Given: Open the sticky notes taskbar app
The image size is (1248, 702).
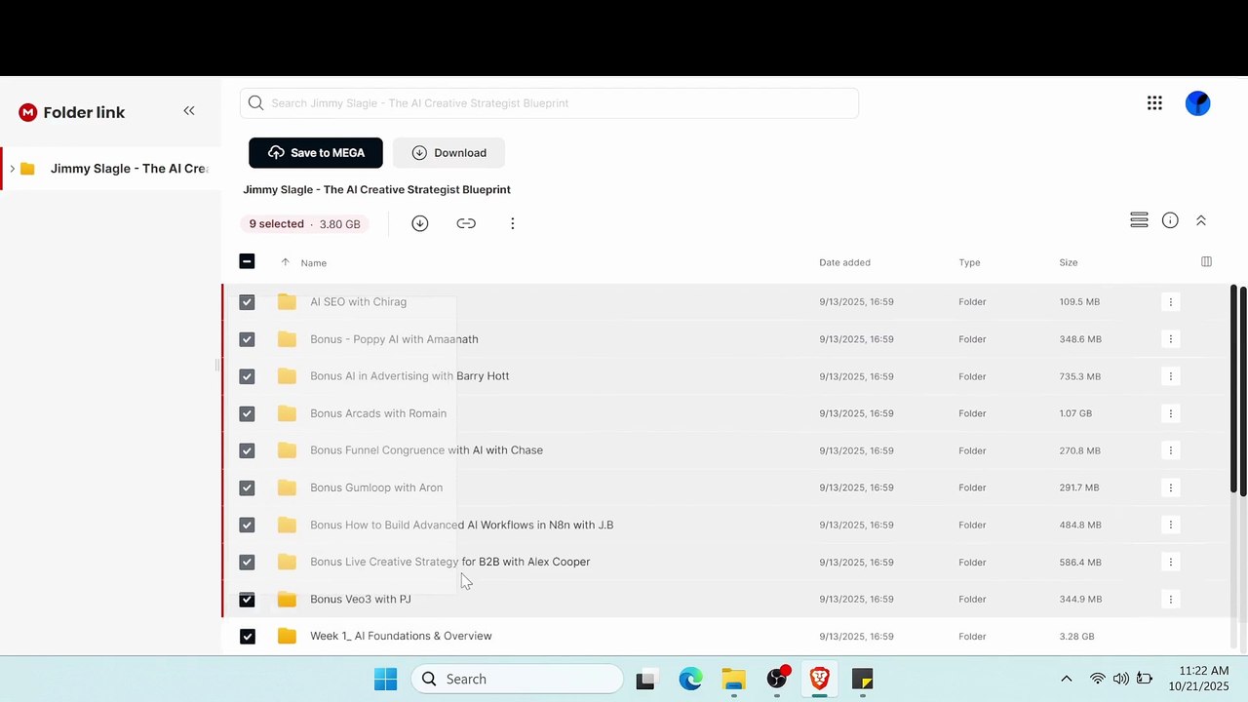Looking at the screenshot, I should click(862, 679).
